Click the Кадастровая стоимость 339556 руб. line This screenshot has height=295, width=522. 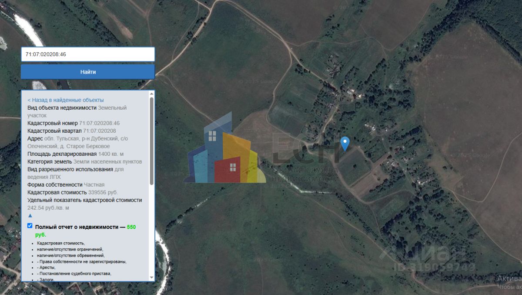click(73, 192)
